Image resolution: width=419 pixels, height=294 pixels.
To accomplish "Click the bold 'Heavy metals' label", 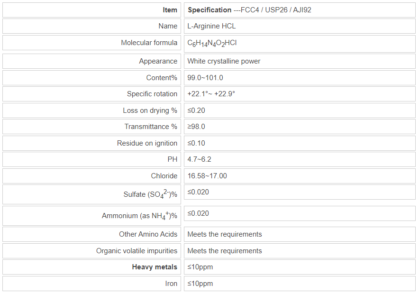I will point(155,267).
